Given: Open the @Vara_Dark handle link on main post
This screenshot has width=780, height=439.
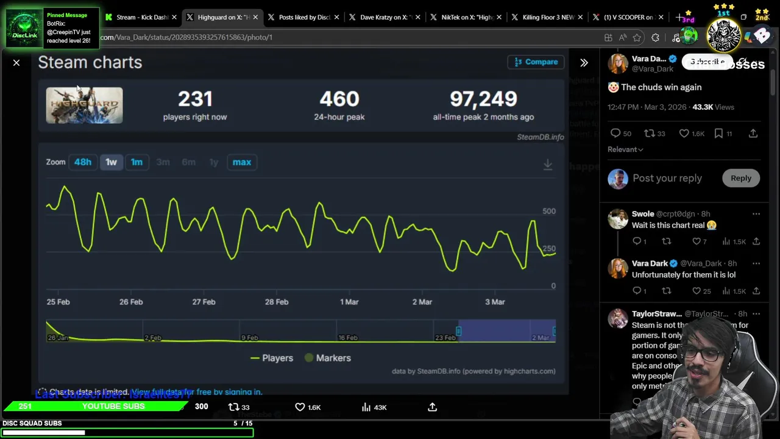Looking at the screenshot, I should tap(652, 69).
